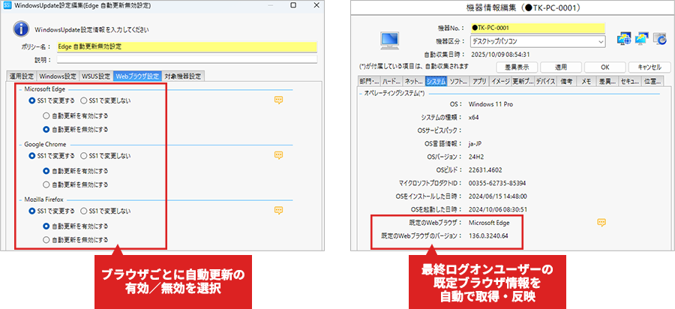Click the comment icon beside Google Chrome section

(x=277, y=155)
